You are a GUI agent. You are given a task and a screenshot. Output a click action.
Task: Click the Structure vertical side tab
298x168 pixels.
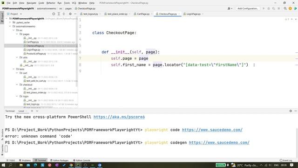point(2,134)
